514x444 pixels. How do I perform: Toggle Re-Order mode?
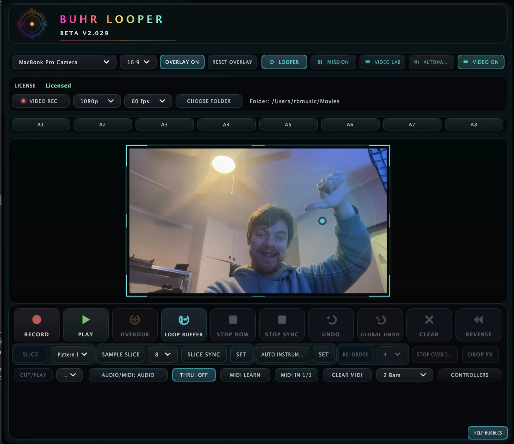point(356,354)
